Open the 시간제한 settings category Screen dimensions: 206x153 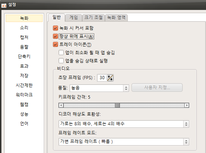coord(24,85)
